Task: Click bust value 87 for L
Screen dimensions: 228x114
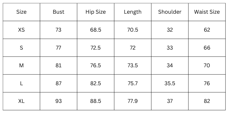Action: pos(58,84)
